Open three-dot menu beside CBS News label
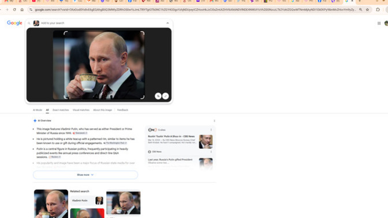388x218 pixels. [211, 152]
